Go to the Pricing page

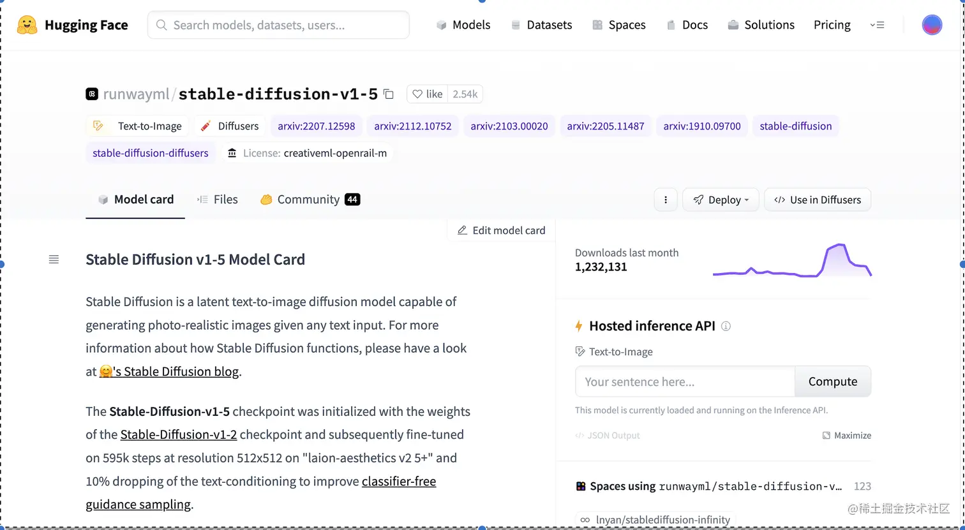click(x=832, y=25)
